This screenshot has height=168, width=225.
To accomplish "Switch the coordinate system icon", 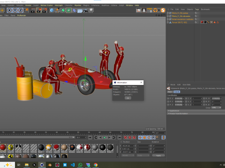I will click(26, 10).
